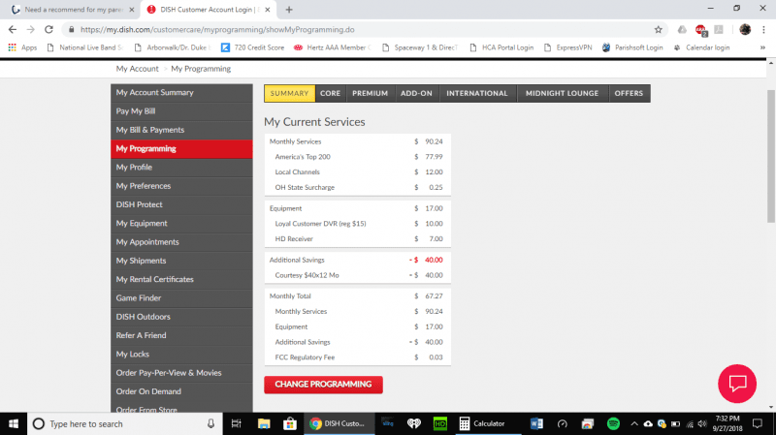Open My Appointments in sidebar
The image size is (776, 435).
coord(181,242)
